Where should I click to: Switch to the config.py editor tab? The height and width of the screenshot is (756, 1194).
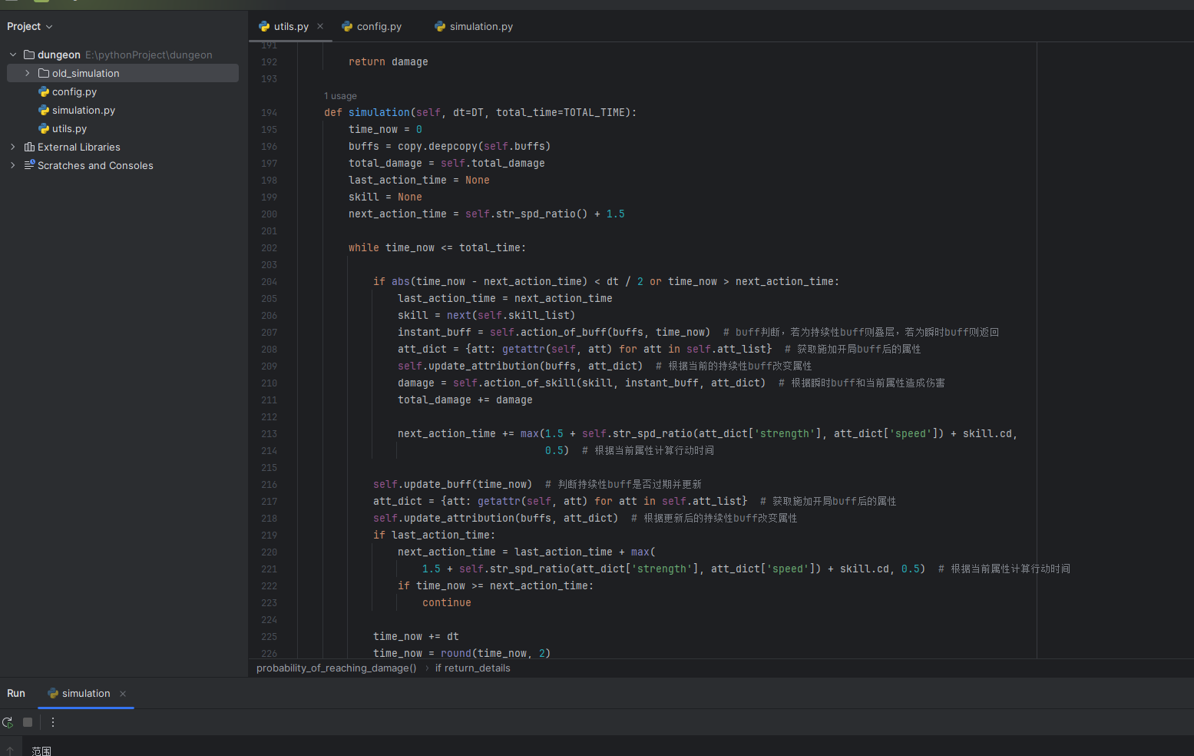[x=379, y=26]
